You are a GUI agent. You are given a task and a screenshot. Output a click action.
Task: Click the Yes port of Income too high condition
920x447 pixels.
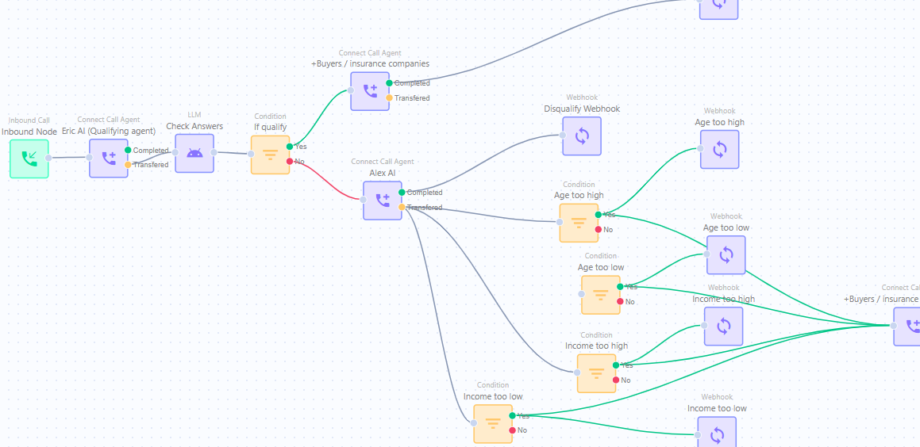click(x=616, y=365)
